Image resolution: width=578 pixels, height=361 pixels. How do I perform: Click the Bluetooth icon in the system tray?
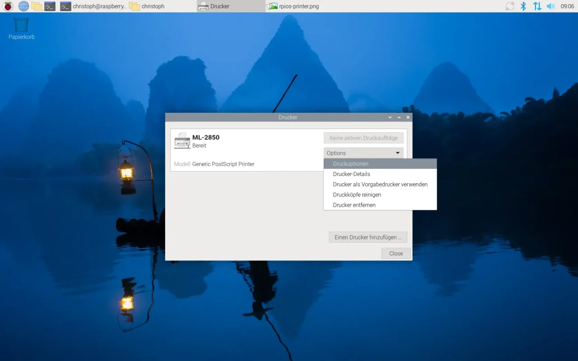[523, 6]
